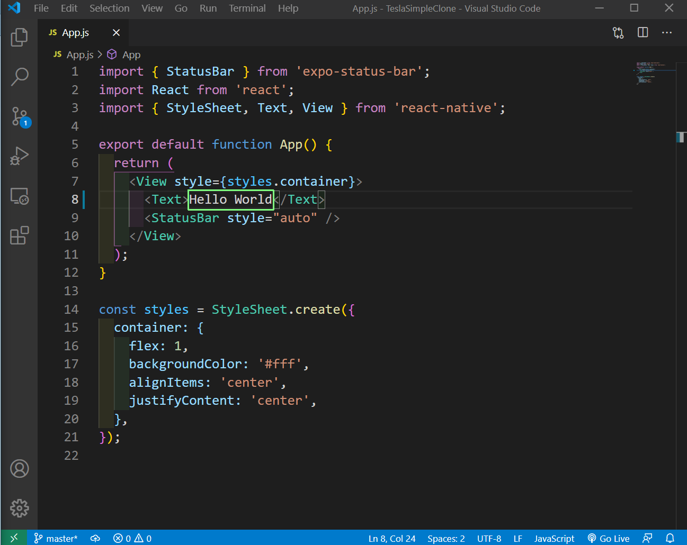Screen dimensions: 687x545
Task: Click 'export default function' on line 5
Action: click(x=185, y=144)
